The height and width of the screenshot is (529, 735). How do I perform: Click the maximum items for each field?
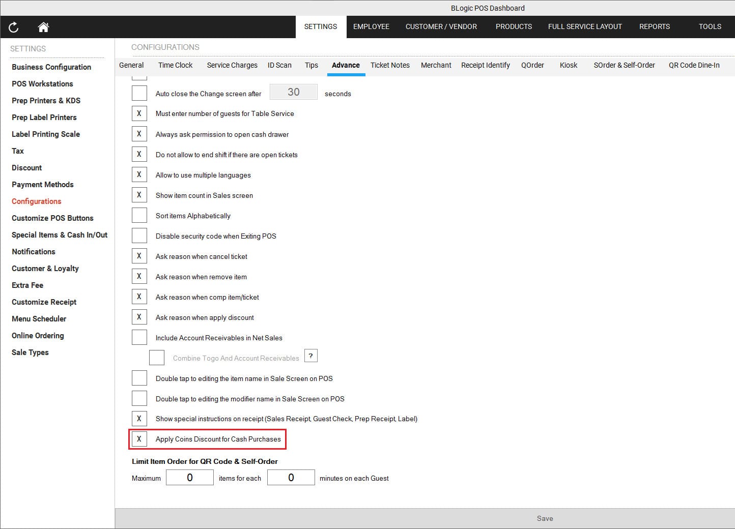(x=190, y=478)
